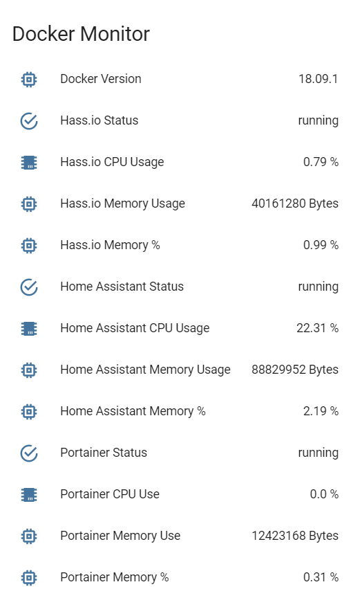Click the 12423168 Bytes Portainer value
Viewport: 351px width, 607px height.
tap(295, 536)
